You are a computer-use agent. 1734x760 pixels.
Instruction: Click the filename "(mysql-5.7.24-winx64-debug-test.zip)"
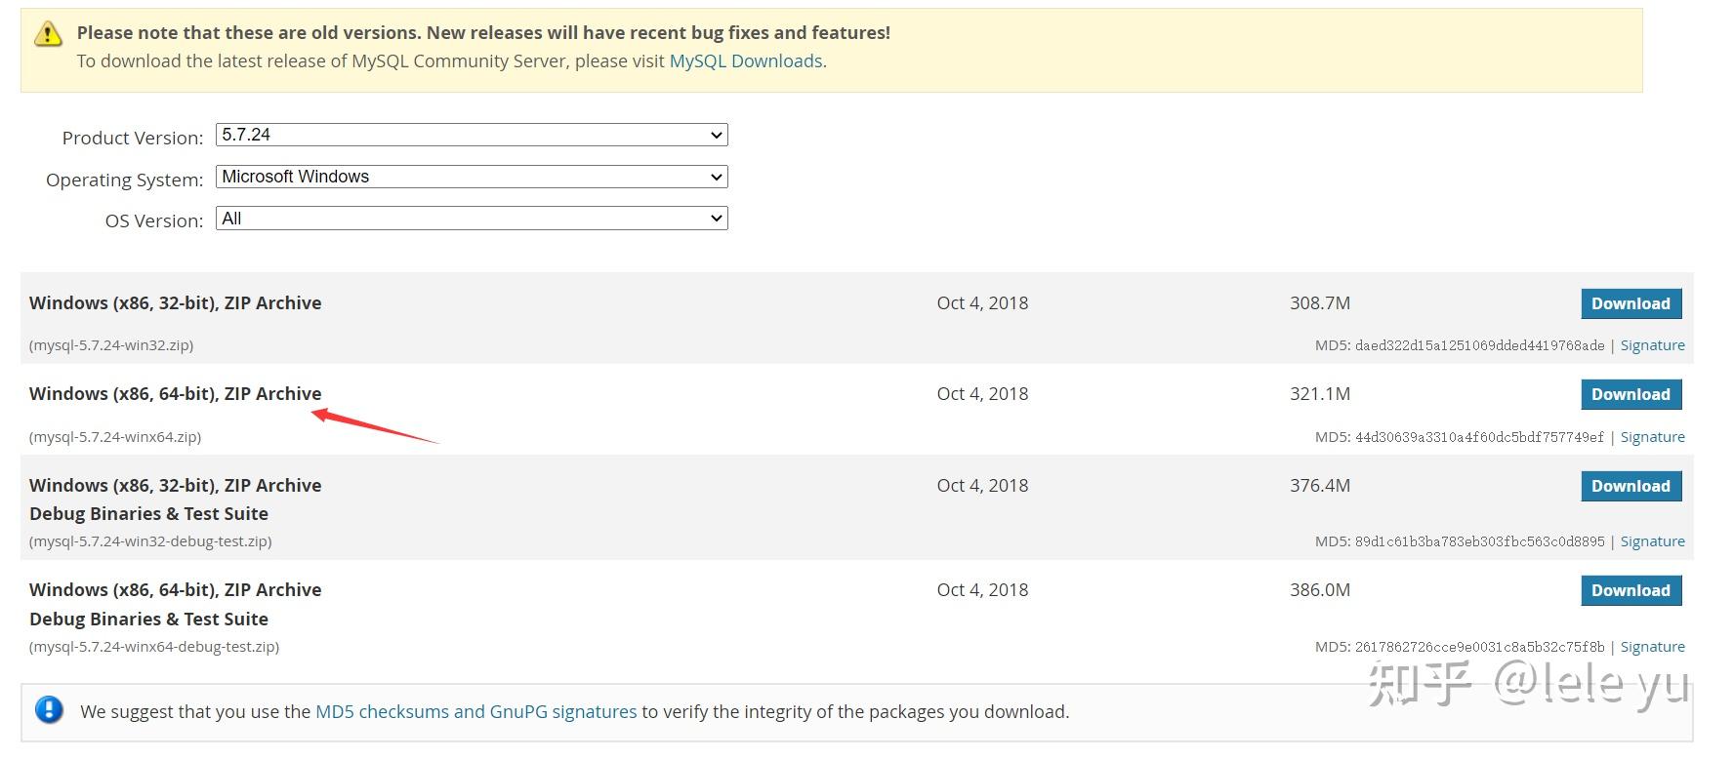tap(154, 647)
